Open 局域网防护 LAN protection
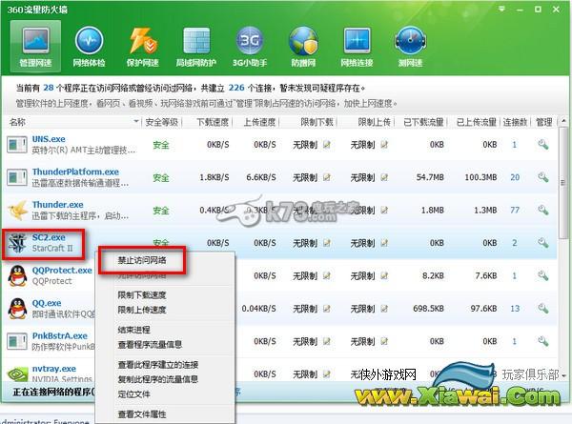 pos(196,46)
